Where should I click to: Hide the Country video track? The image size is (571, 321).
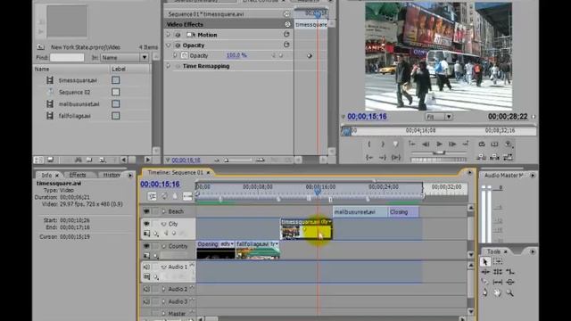(146, 246)
